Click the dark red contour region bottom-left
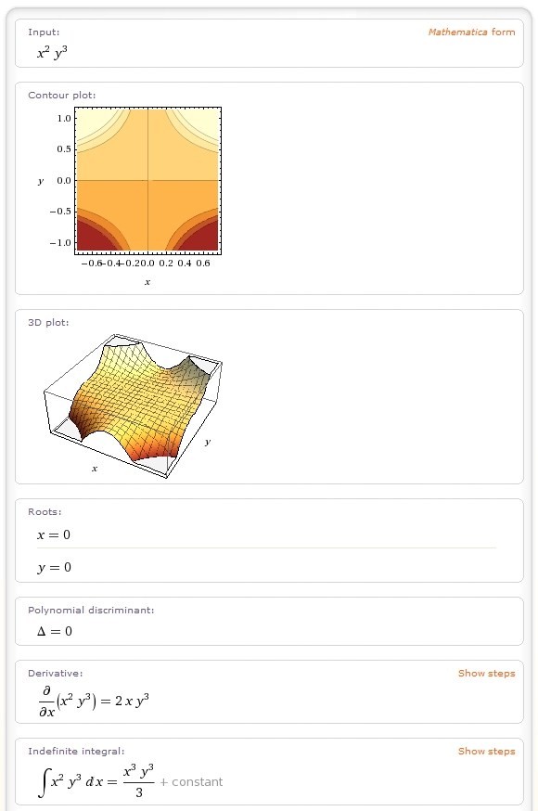 coord(92,239)
